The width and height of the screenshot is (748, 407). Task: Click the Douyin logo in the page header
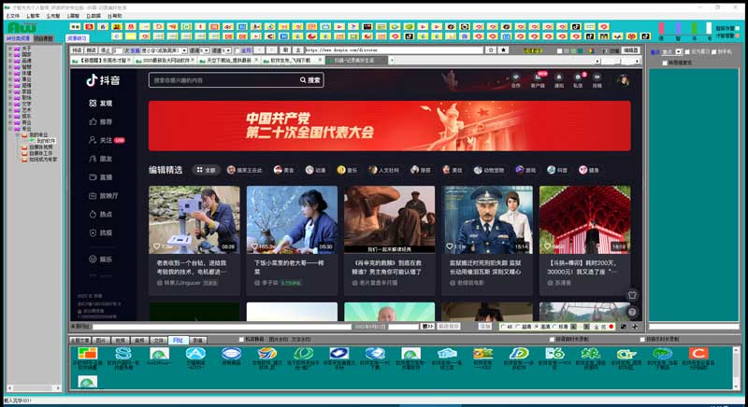point(103,80)
